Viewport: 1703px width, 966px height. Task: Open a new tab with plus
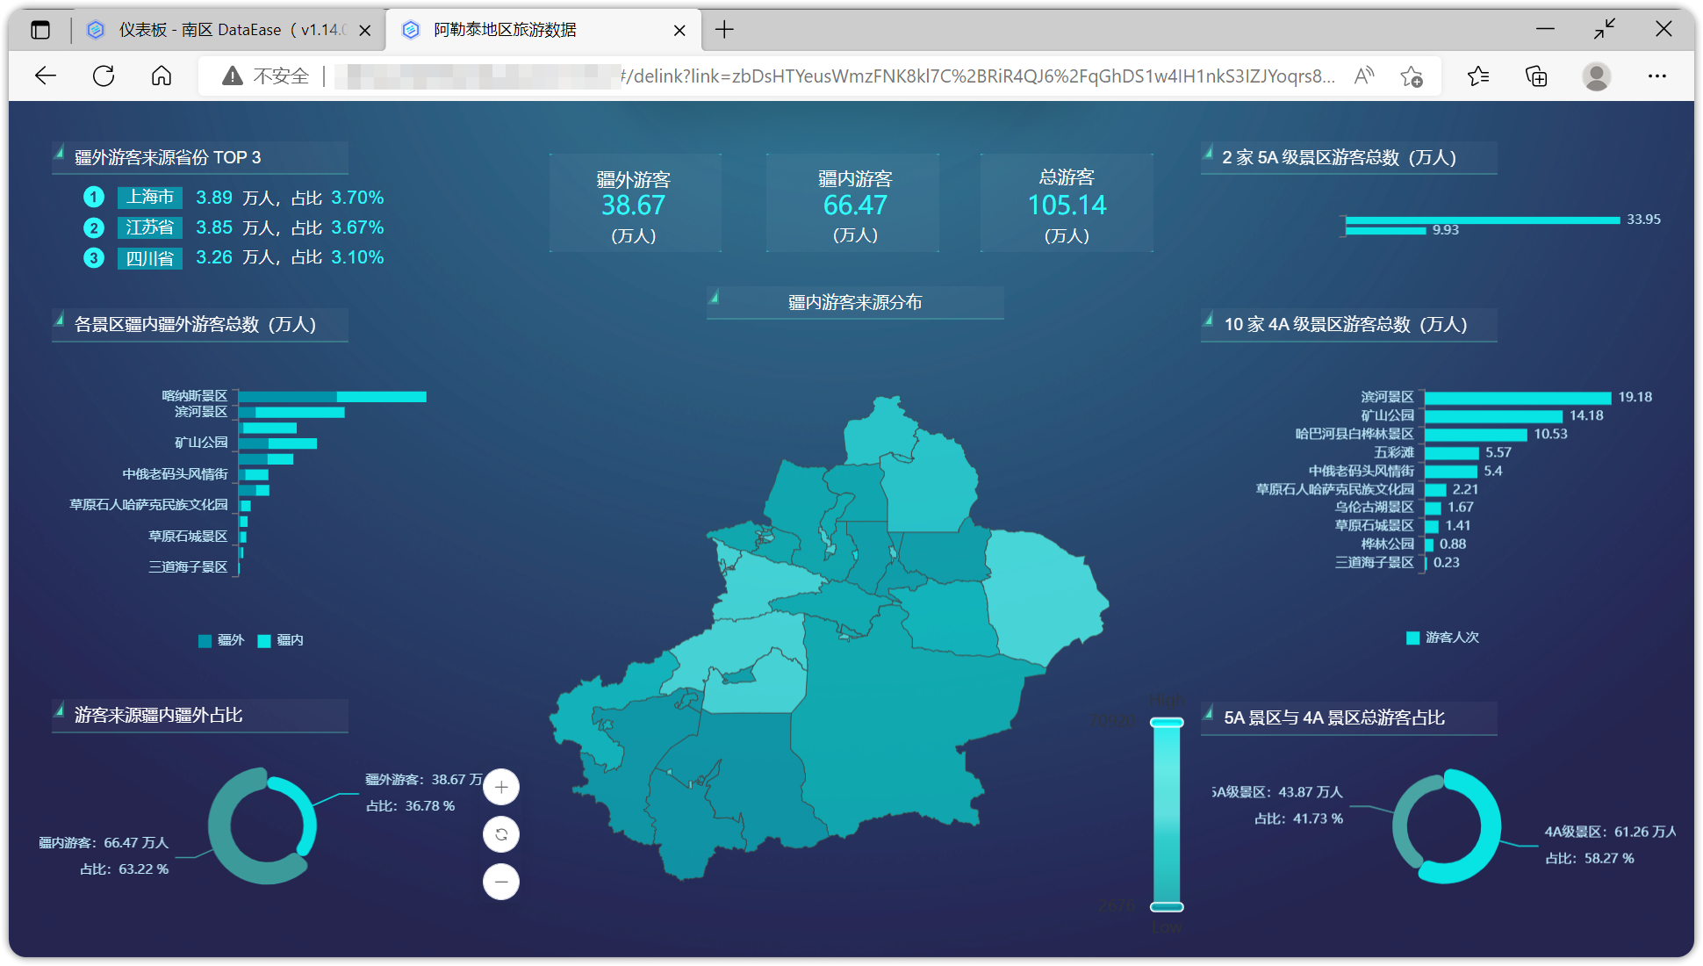tap(724, 30)
